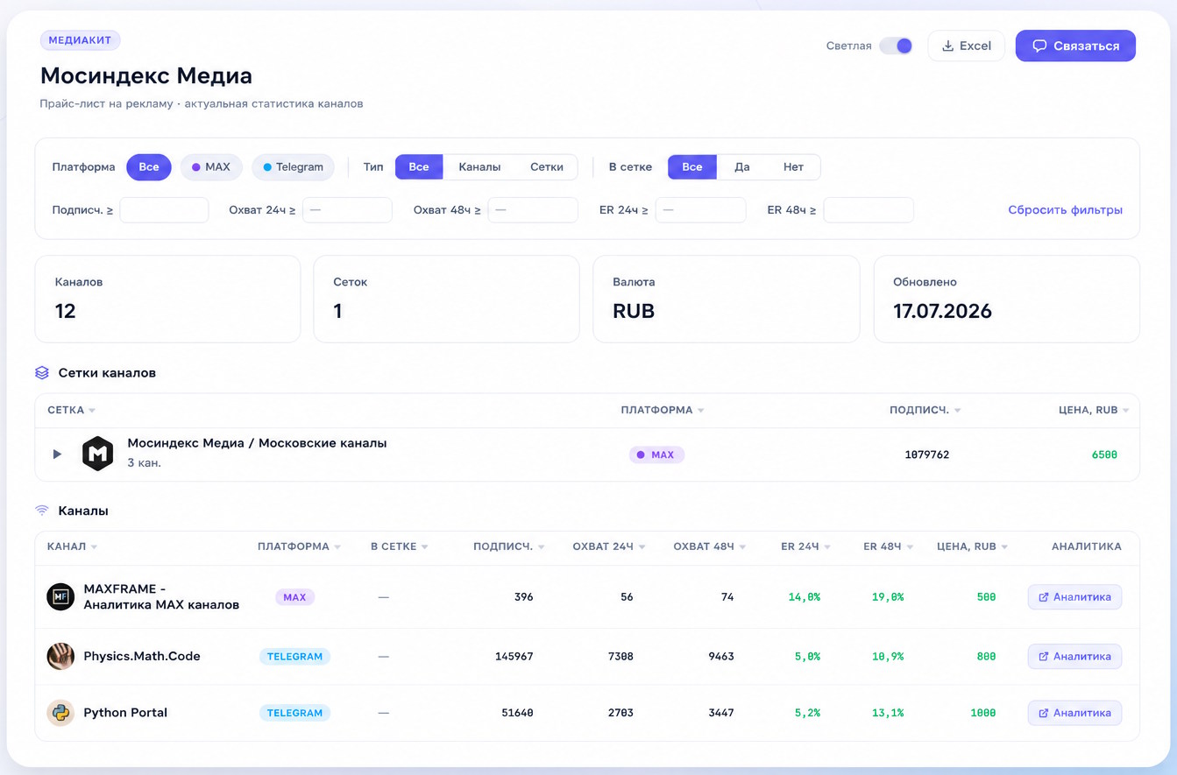
Task: Download the Excel export
Action: click(966, 46)
